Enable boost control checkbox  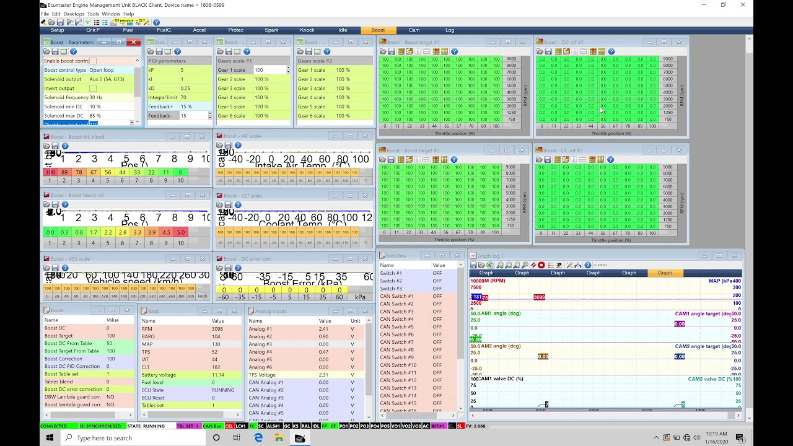tap(93, 61)
